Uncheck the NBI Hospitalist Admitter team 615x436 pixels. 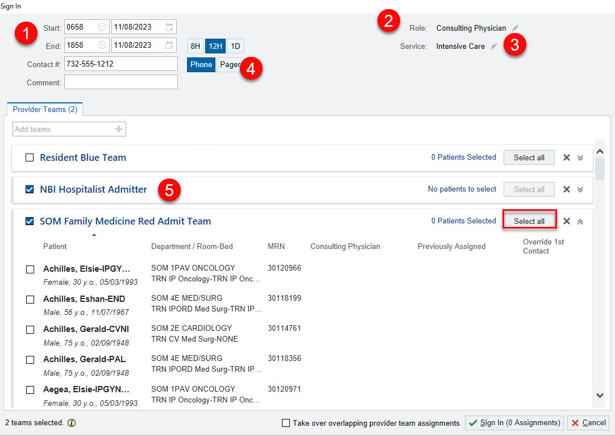(x=30, y=189)
